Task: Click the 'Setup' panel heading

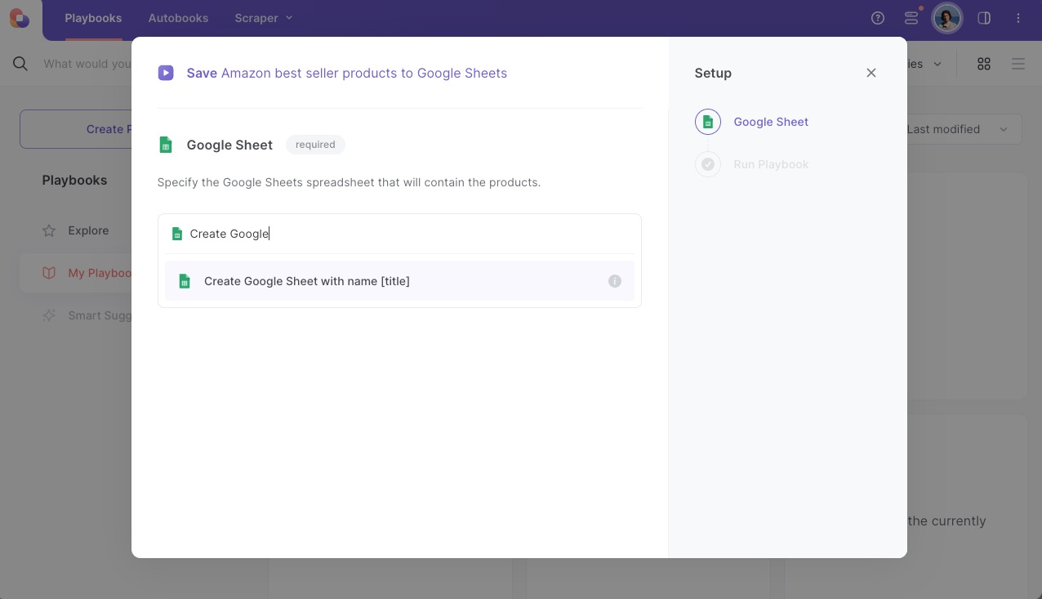Action: [713, 73]
